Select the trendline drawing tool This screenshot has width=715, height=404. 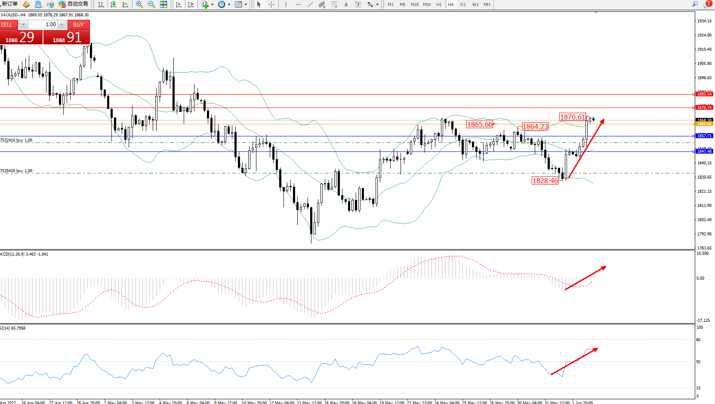(310, 4)
